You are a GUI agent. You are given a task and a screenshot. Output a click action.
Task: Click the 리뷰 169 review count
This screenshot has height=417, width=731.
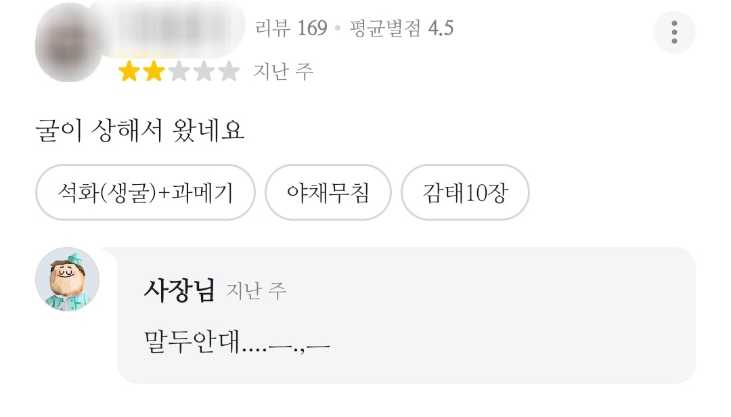(x=291, y=28)
